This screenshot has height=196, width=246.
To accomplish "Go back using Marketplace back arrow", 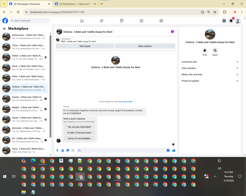I will coord(4,28).
